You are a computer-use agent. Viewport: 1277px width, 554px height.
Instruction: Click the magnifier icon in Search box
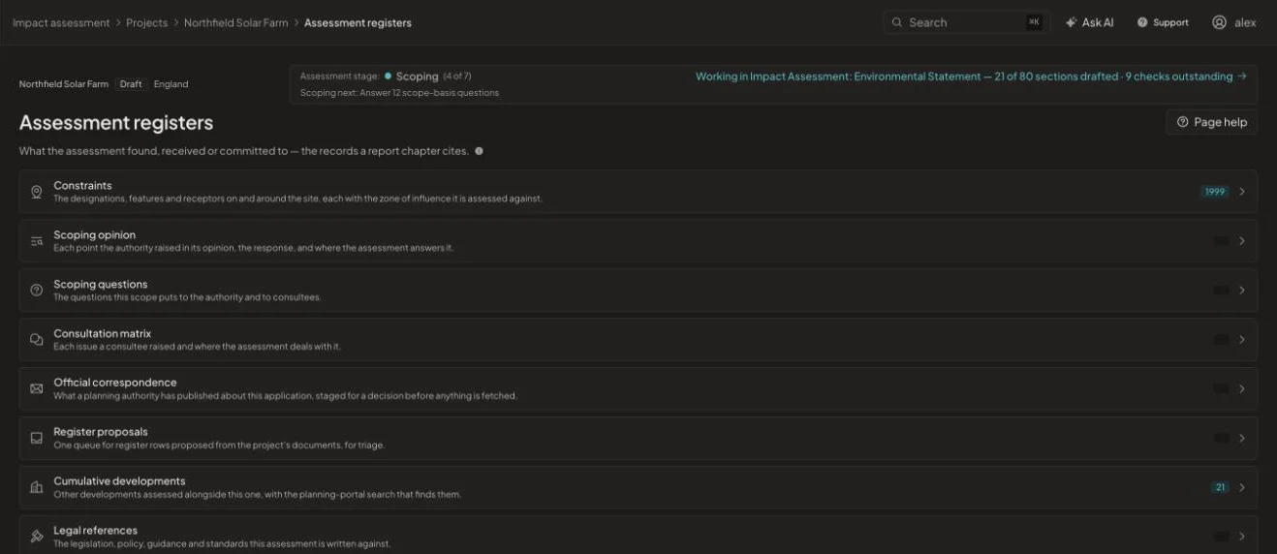click(x=897, y=22)
